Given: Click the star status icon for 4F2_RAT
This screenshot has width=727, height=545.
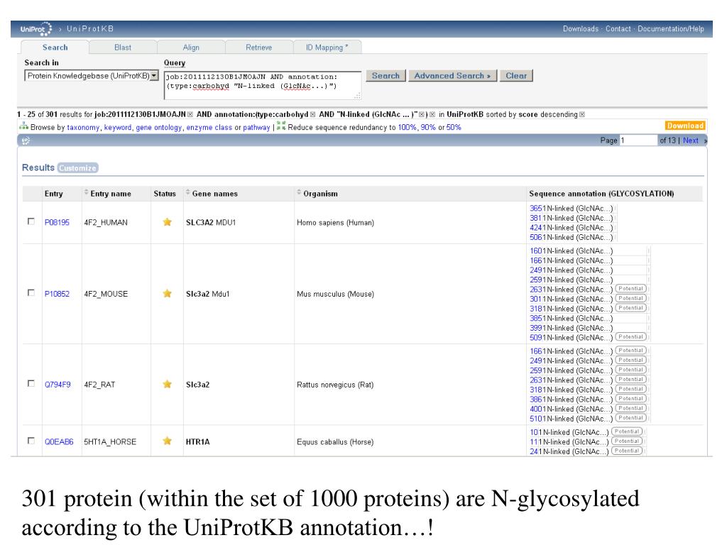Looking at the screenshot, I should coord(168,384).
